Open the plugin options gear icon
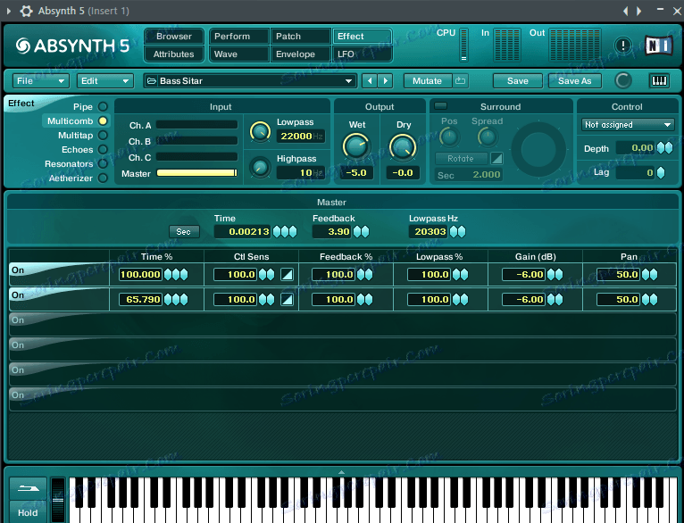Screen dimensions: 684x523 pos(26,11)
